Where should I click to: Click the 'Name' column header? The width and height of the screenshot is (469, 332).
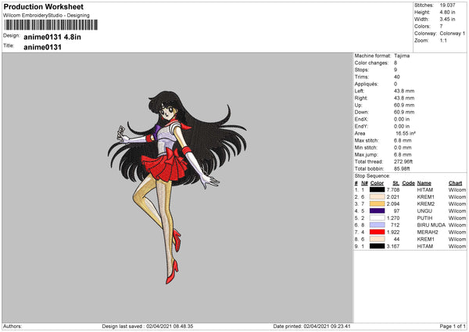[x=424, y=183]
